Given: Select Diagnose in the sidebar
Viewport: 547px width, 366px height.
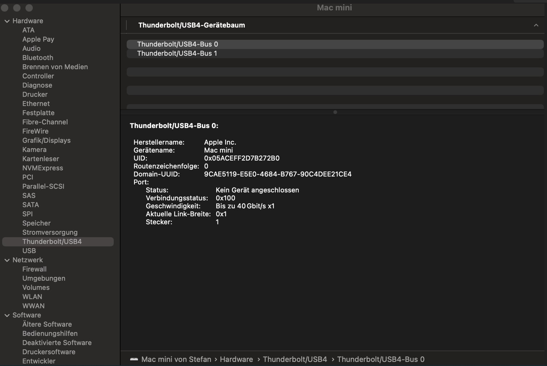Looking at the screenshot, I should (x=37, y=85).
